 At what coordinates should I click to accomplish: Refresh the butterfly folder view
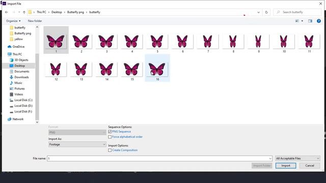pos(266,12)
